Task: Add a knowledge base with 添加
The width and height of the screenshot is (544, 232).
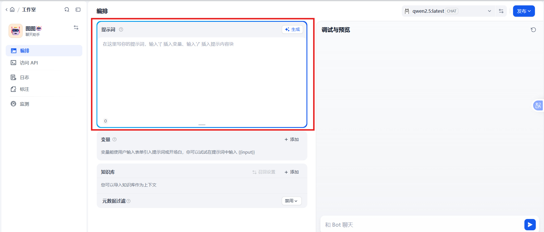Action: (291, 172)
